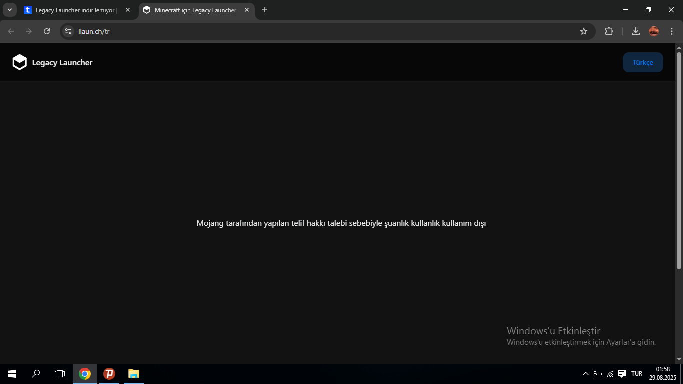Open a new browser tab
This screenshot has width=683, height=384.
coord(265,10)
